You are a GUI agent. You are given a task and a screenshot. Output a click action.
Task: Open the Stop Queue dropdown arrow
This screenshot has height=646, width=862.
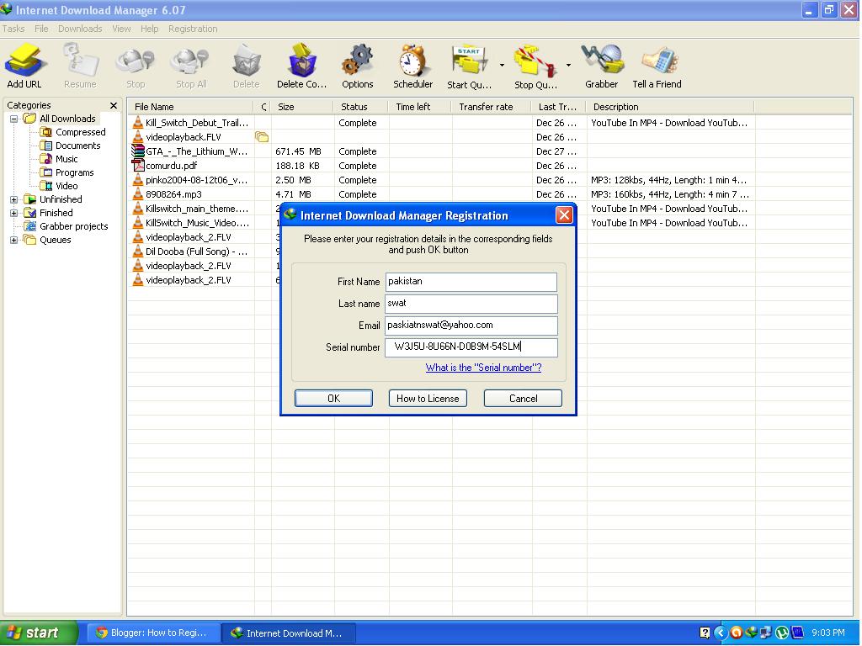coord(568,65)
